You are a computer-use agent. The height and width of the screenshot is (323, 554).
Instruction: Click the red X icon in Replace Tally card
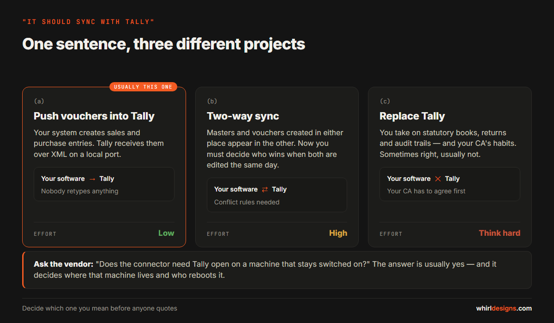(438, 179)
